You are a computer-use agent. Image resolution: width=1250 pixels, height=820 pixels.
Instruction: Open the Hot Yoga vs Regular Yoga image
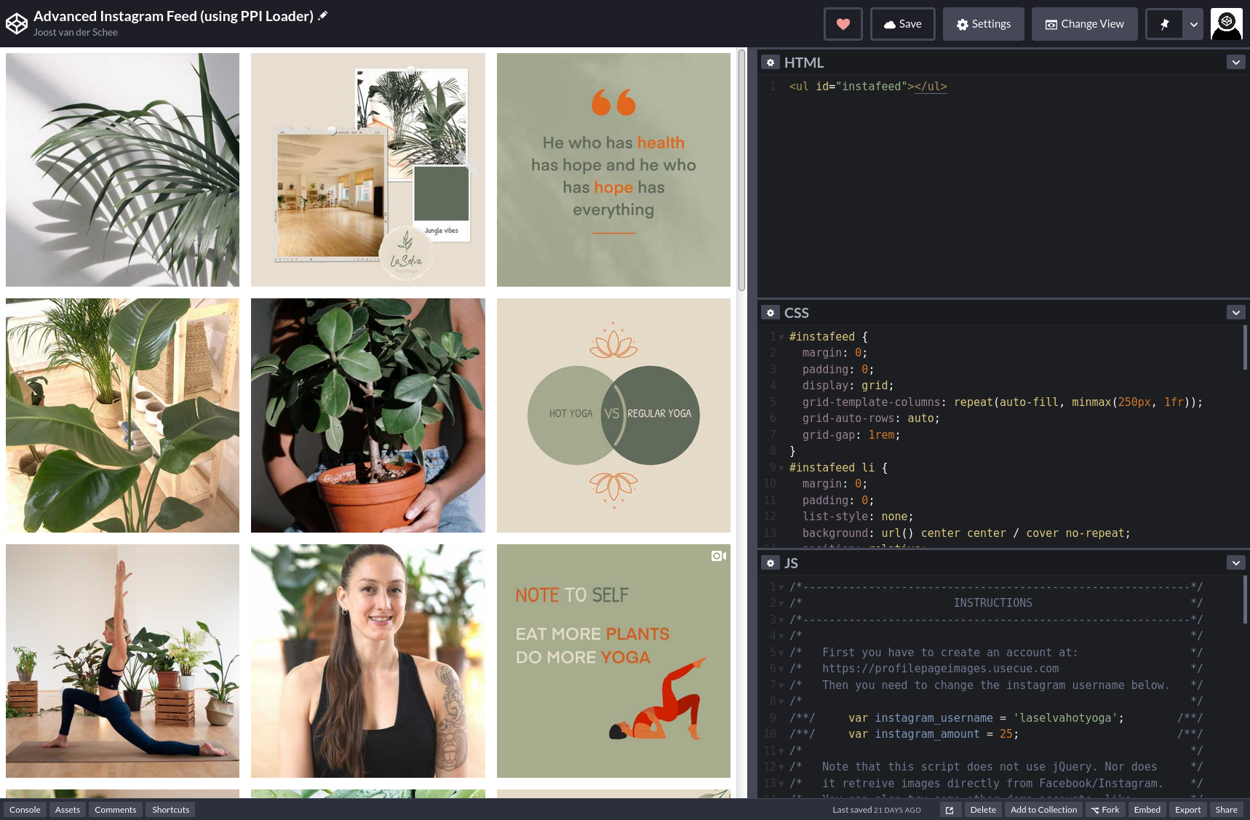(x=613, y=415)
